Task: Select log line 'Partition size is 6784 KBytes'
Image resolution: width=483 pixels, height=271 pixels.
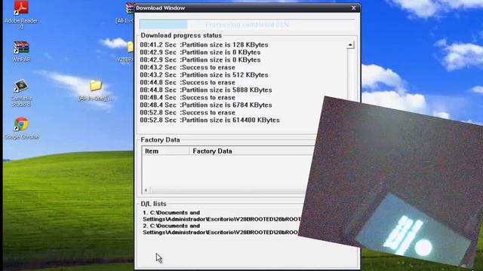Action: (x=206, y=105)
